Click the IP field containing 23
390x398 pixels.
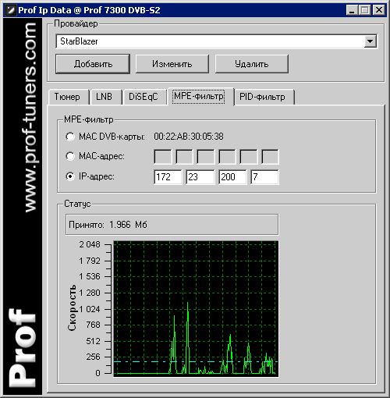[200, 177]
